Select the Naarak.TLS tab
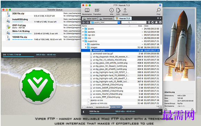 click(123, 18)
